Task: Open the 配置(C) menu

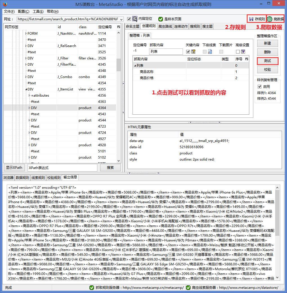Action: pyautogui.click(x=24, y=12)
